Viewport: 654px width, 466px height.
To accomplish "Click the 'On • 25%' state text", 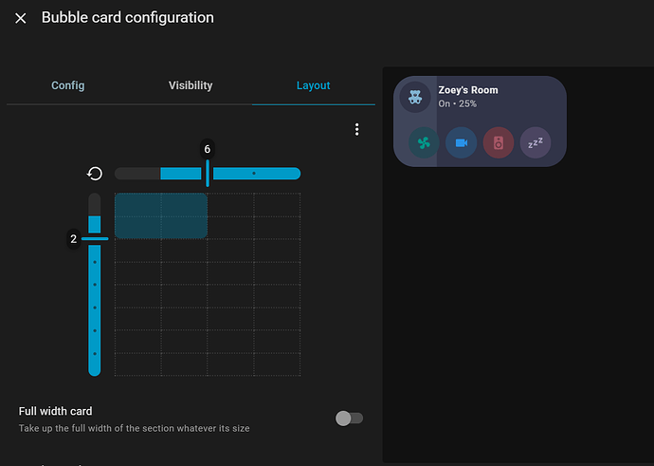I will 458,103.
